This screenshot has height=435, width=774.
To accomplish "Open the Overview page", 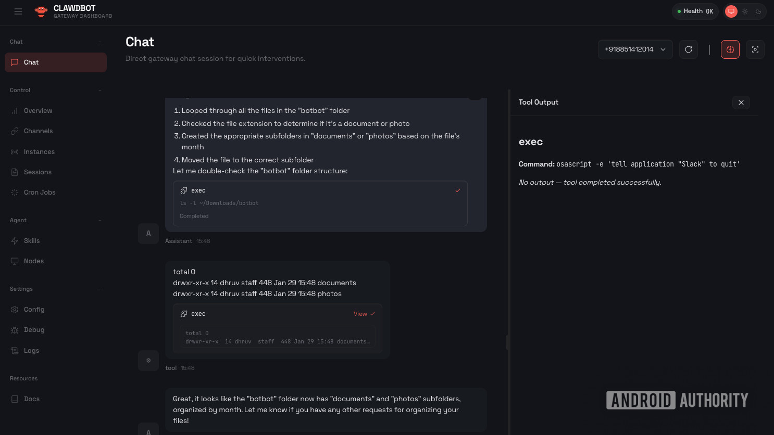I will point(38,111).
